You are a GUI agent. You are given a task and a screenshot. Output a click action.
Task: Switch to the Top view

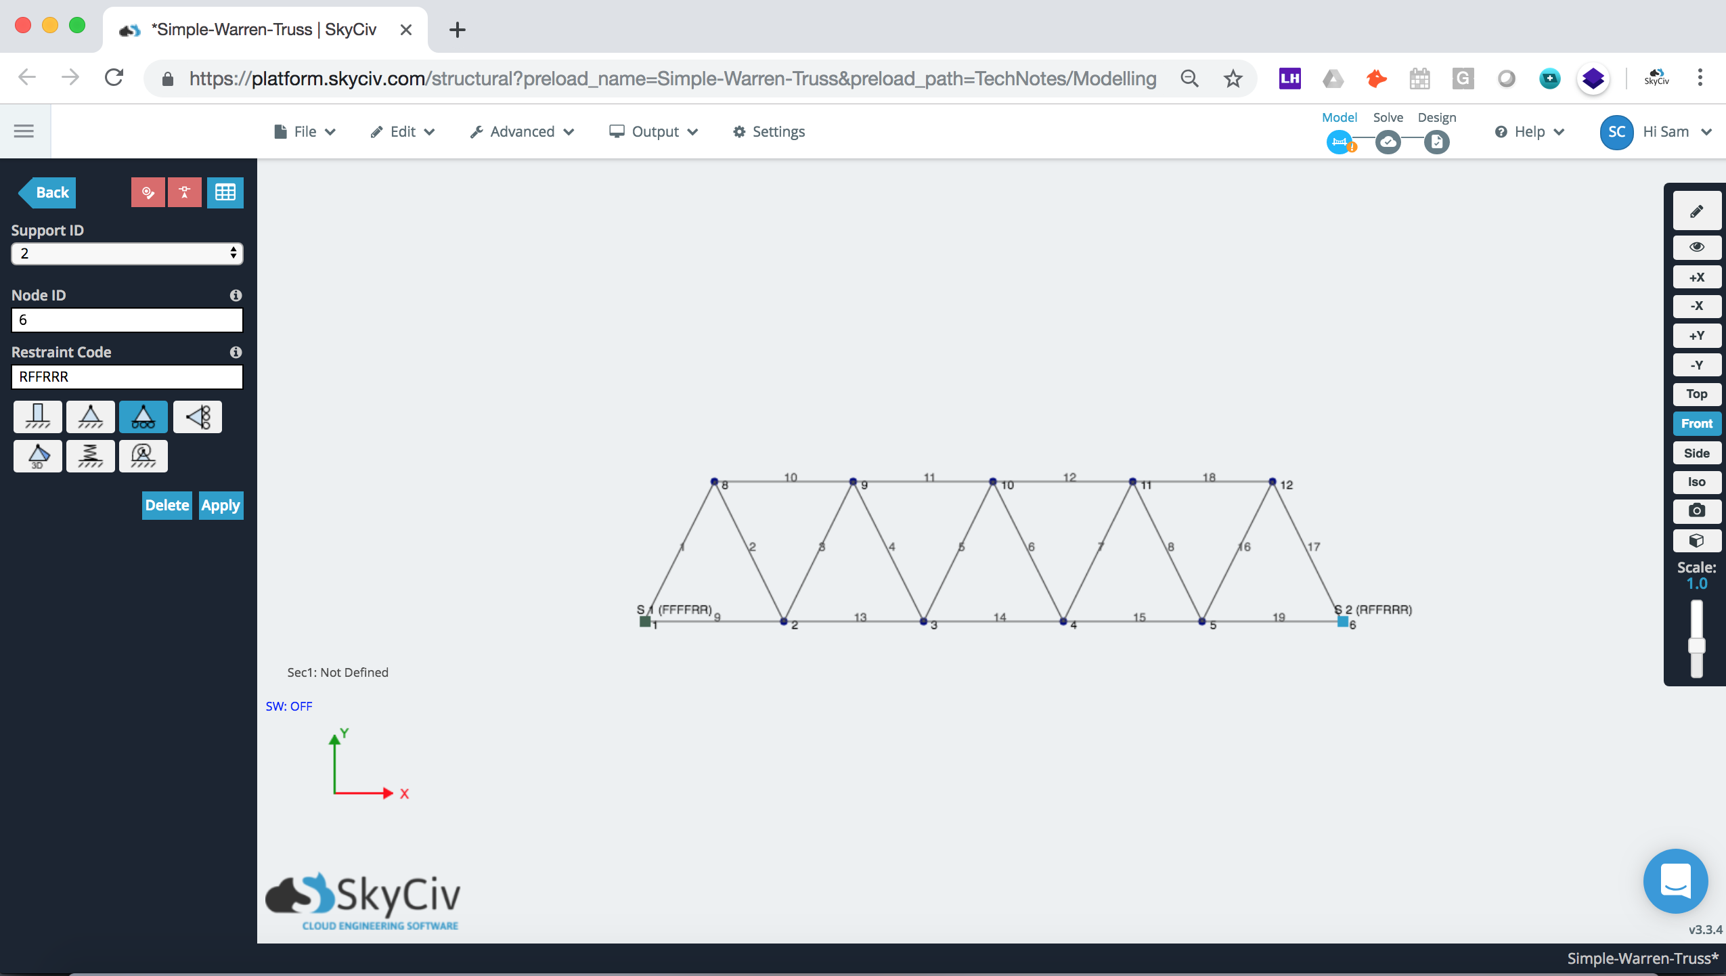[1698, 393]
